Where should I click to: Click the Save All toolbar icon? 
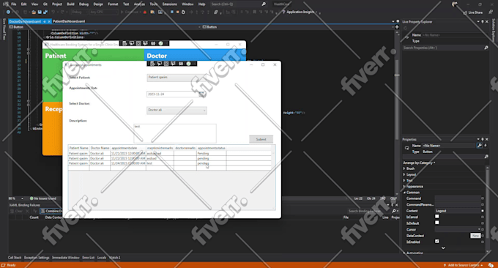pyautogui.click(x=45, y=12)
